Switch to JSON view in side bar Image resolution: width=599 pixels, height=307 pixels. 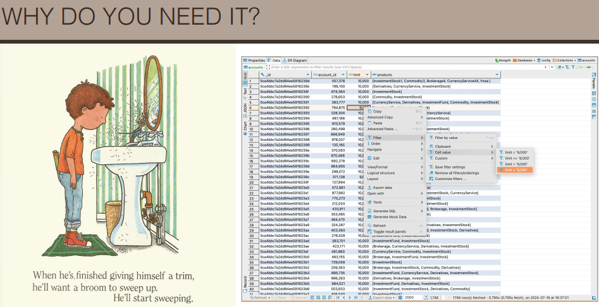click(x=245, y=109)
